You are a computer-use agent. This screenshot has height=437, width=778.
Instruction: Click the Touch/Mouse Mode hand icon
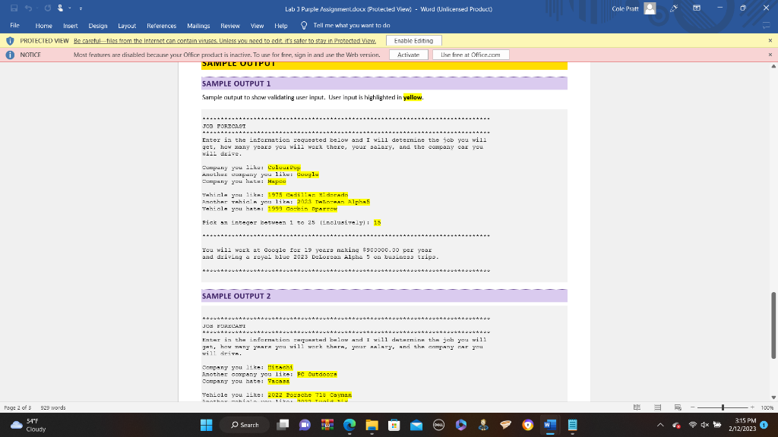tap(60, 8)
